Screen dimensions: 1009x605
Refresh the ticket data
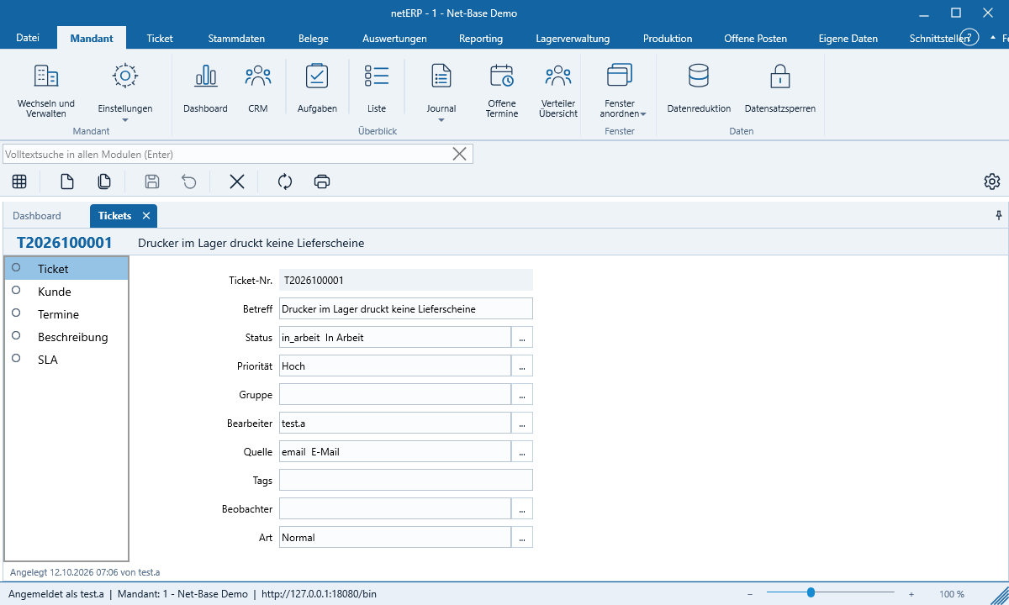click(x=285, y=181)
